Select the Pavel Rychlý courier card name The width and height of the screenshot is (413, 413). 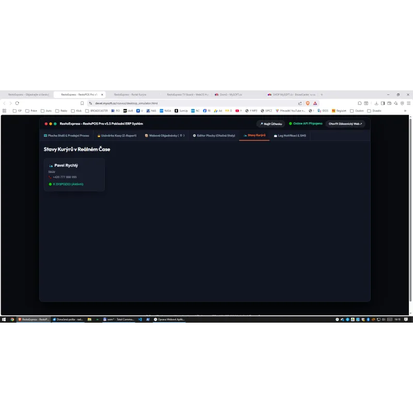[66, 165]
